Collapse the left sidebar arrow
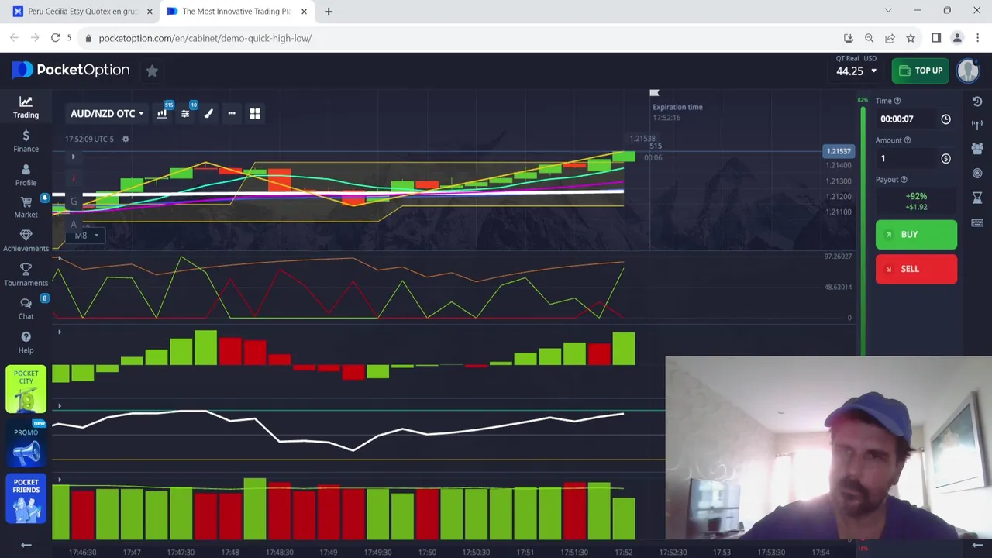The width and height of the screenshot is (992, 558). point(26,545)
